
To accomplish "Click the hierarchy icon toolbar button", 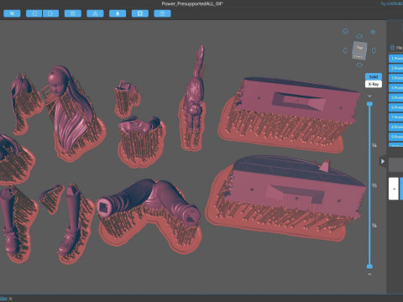I will (95, 13).
